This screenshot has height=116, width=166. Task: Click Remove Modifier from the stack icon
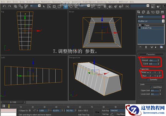(155, 47)
